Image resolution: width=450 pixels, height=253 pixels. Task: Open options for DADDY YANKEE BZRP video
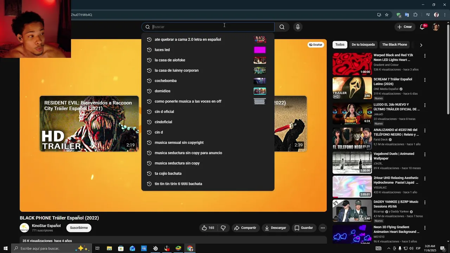click(x=425, y=202)
